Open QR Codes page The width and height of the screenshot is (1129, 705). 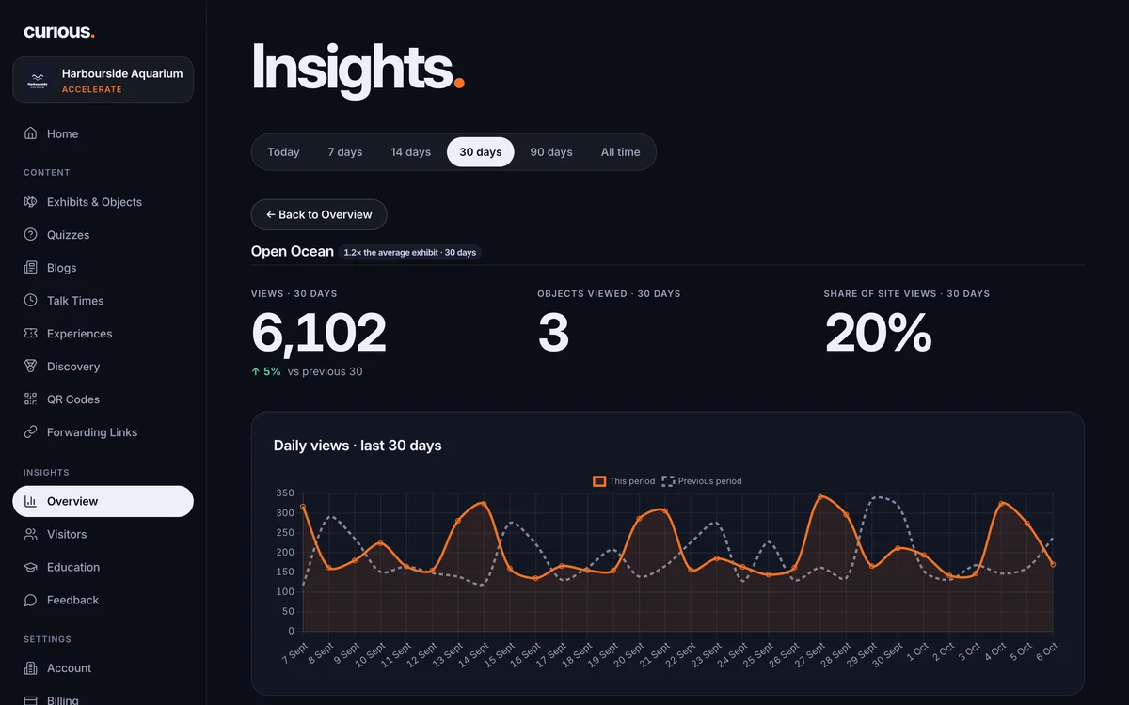coord(103,399)
